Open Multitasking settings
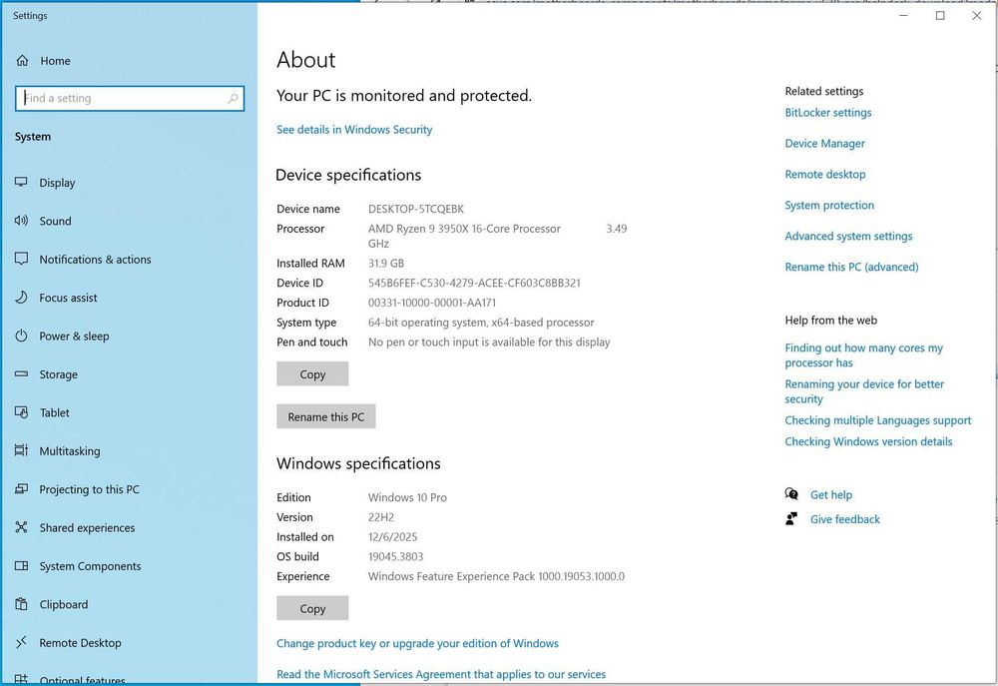Image resolution: width=998 pixels, height=686 pixels. 70,451
